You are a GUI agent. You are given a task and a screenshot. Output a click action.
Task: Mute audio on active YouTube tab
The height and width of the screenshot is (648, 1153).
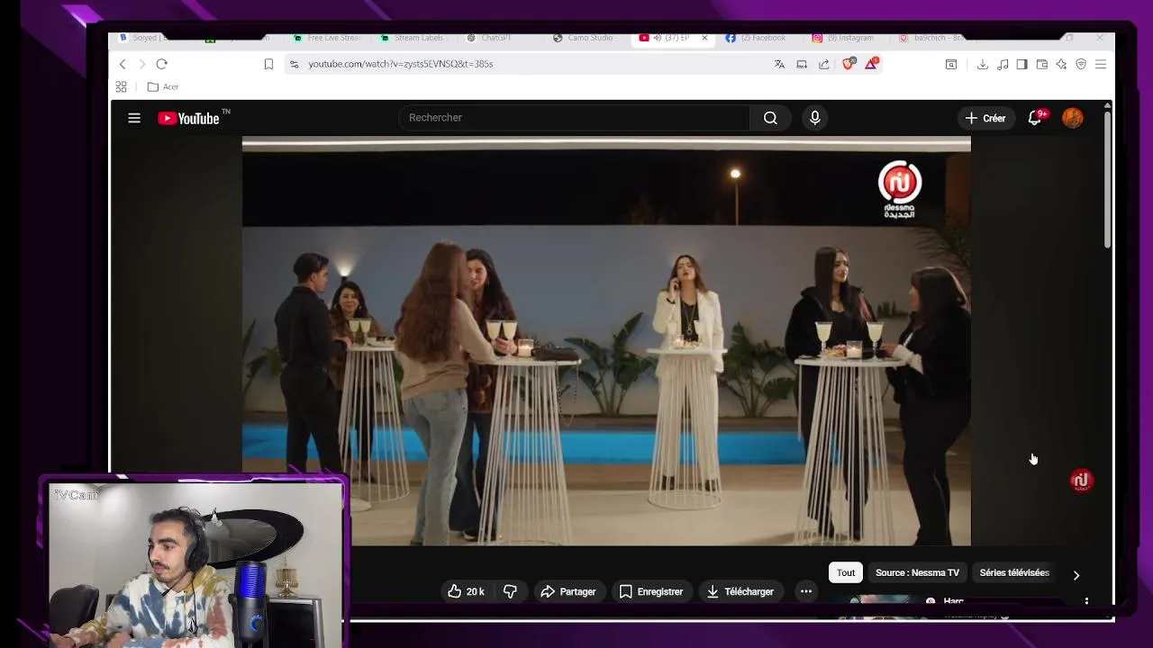(x=657, y=38)
